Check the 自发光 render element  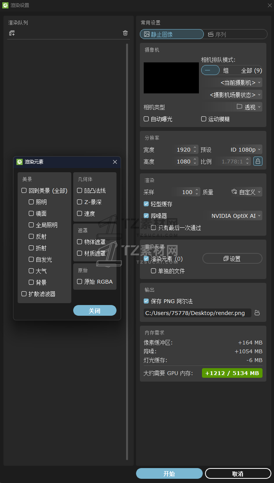pyautogui.click(x=31, y=259)
